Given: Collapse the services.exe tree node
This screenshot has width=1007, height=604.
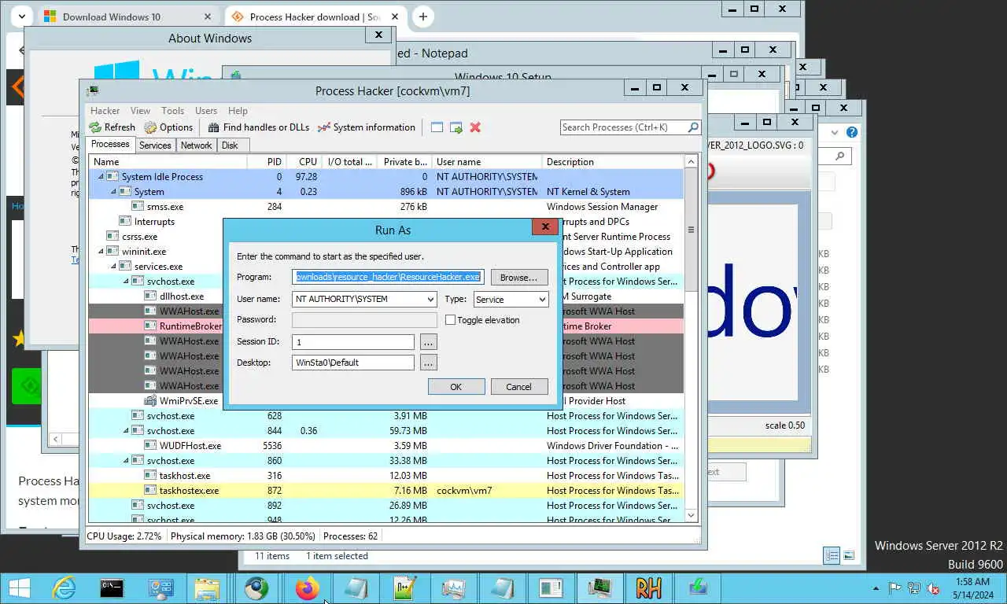Looking at the screenshot, I should point(113,267).
